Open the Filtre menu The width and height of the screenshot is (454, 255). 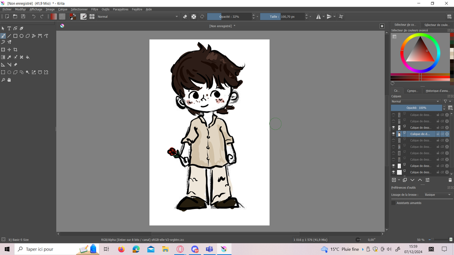click(x=94, y=9)
